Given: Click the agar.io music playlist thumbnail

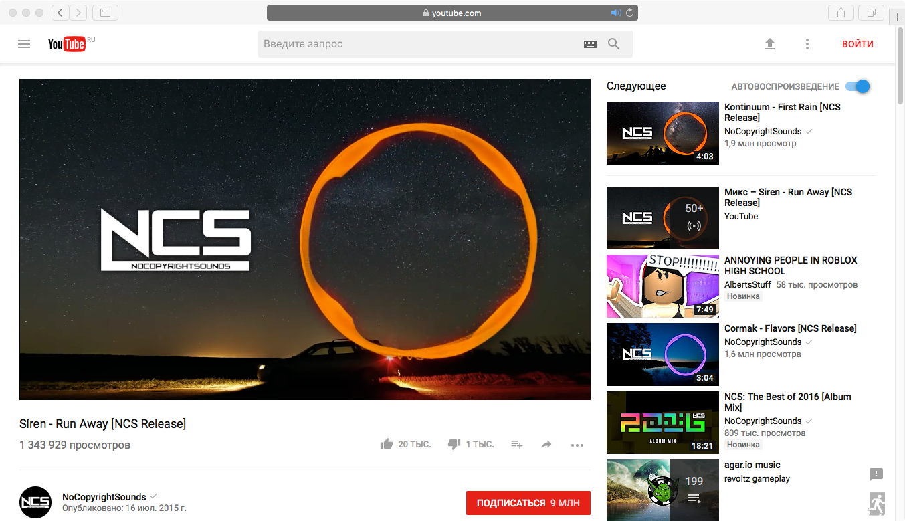Looking at the screenshot, I should [663, 490].
